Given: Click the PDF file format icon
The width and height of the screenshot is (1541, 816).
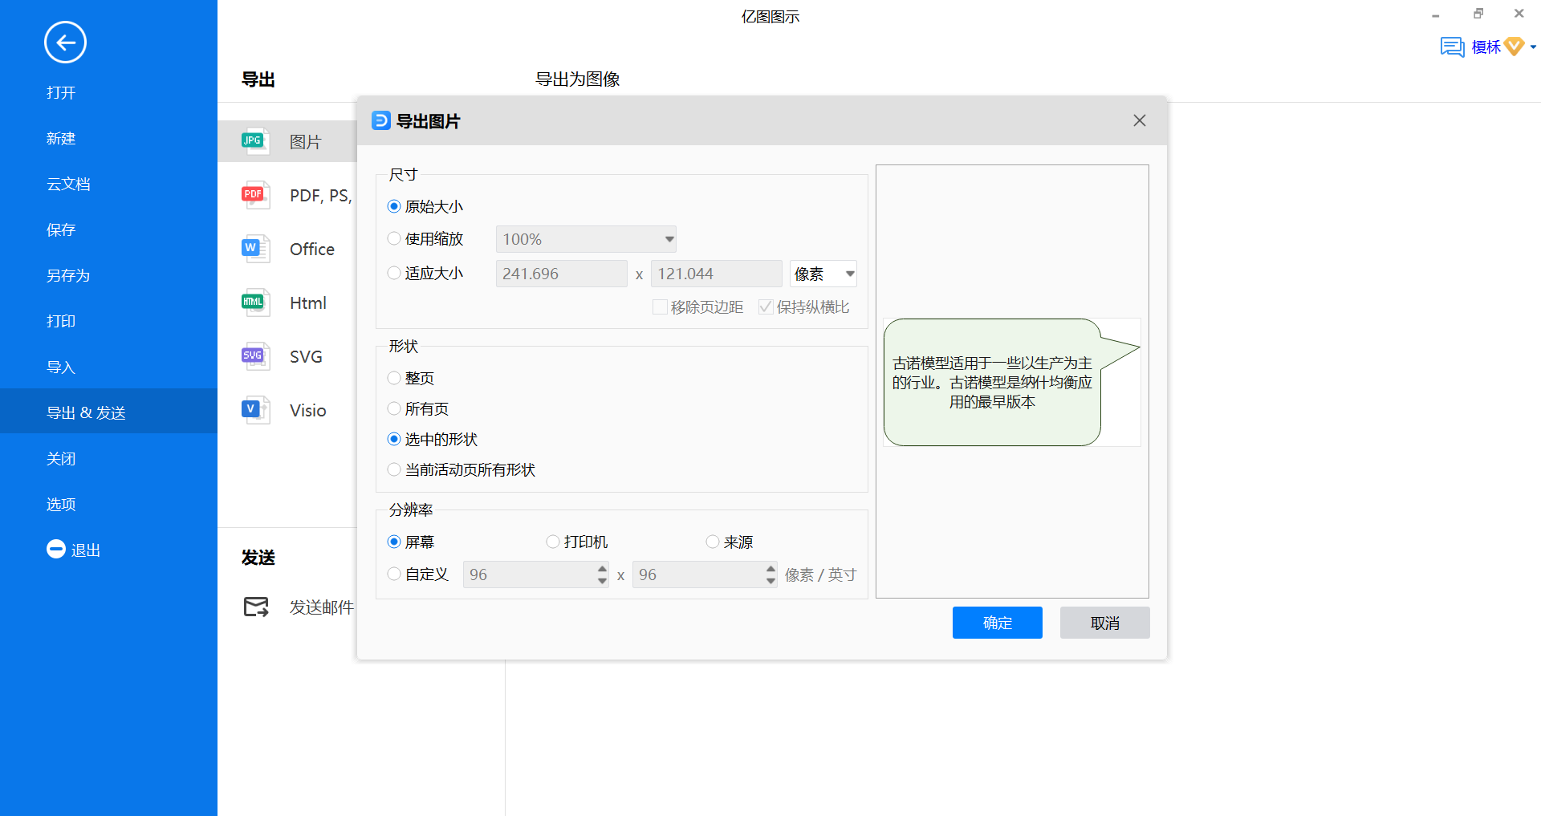Looking at the screenshot, I should click(x=255, y=195).
